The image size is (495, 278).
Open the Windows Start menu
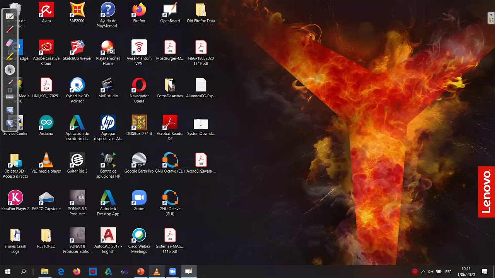coord(8,272)
